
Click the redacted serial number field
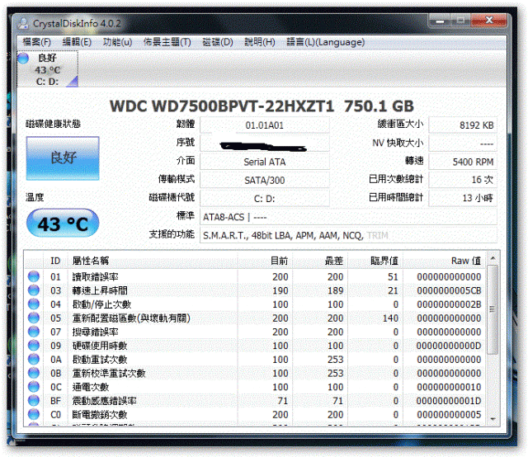coord(265,144)
